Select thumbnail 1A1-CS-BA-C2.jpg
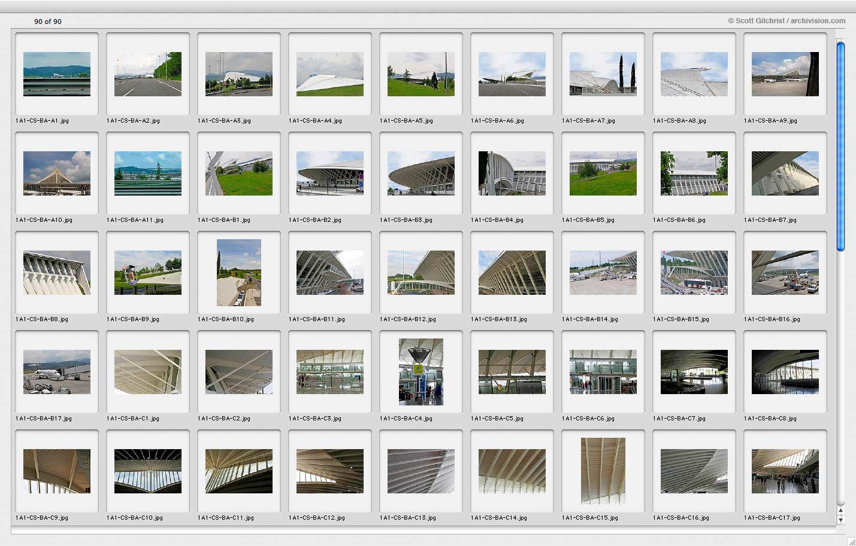 tap(239, 372)
